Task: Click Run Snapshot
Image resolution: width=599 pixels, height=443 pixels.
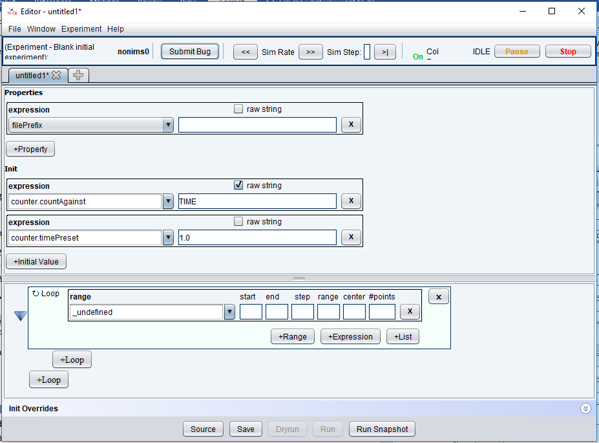Action: click(x=382, y=429)
